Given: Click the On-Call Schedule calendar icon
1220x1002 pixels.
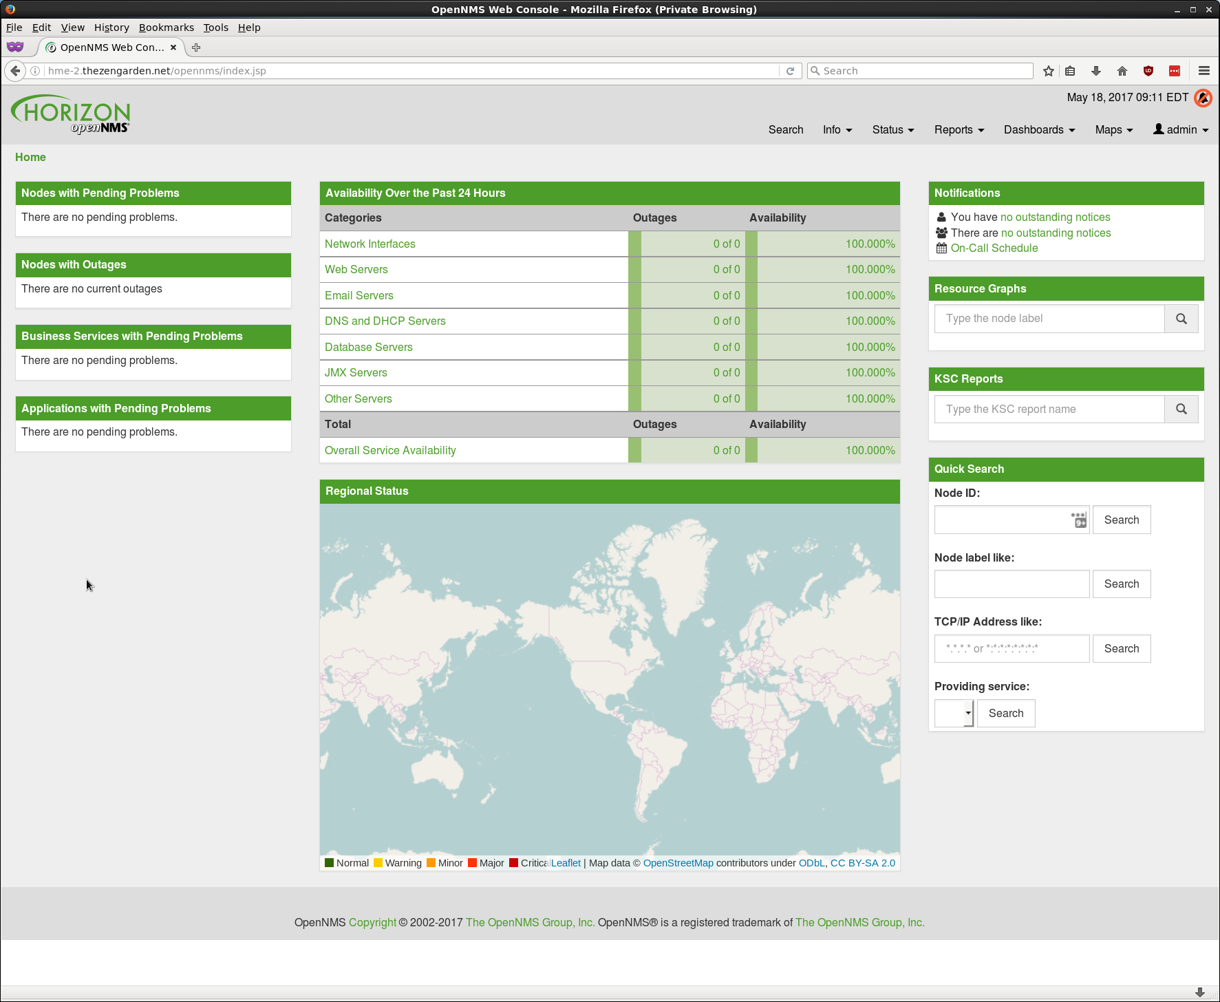Looking at the screenshot, I should tap(941, 248).
